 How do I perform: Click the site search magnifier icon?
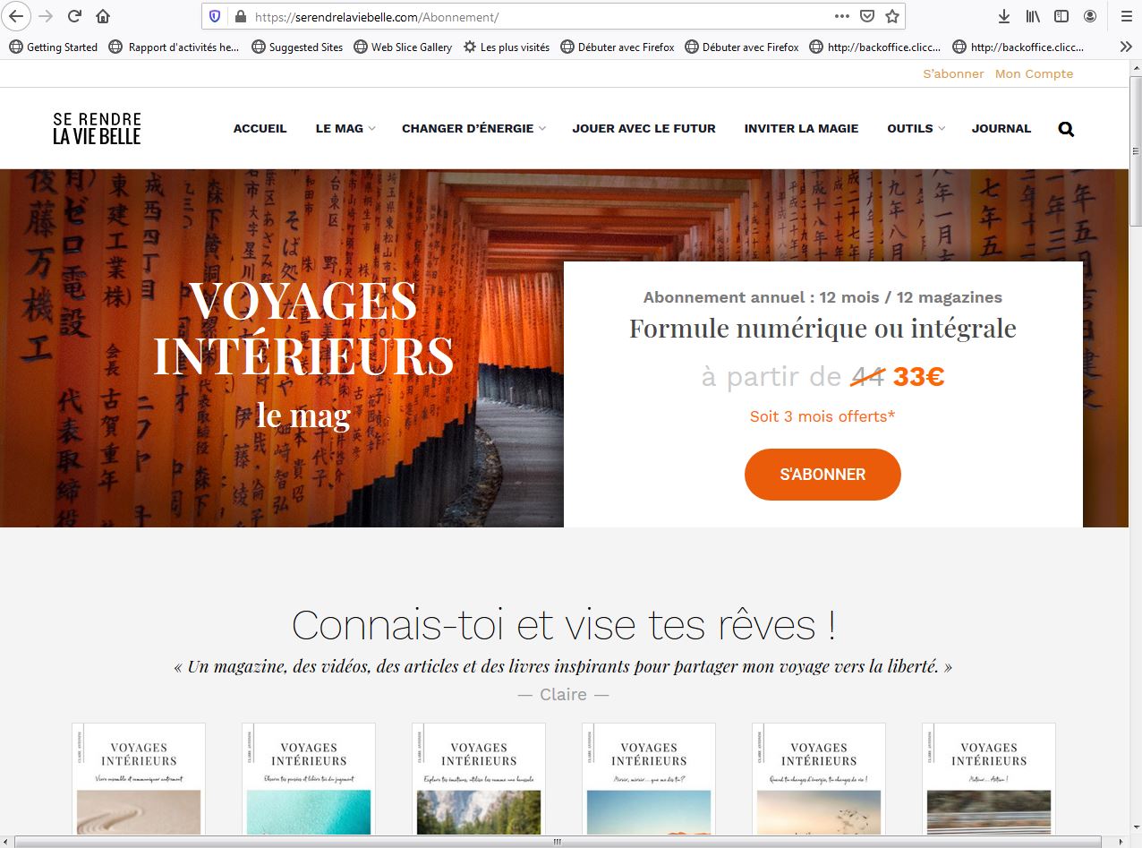pyautogui.click(x=1066, y=129)
